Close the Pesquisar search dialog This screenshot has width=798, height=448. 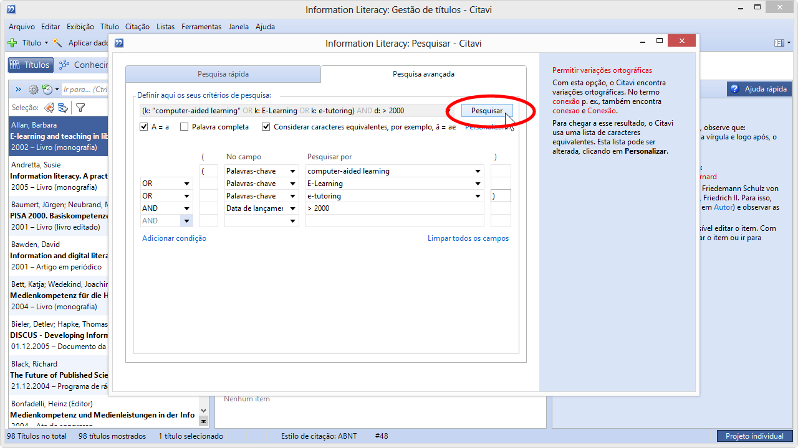coord(681,41)
